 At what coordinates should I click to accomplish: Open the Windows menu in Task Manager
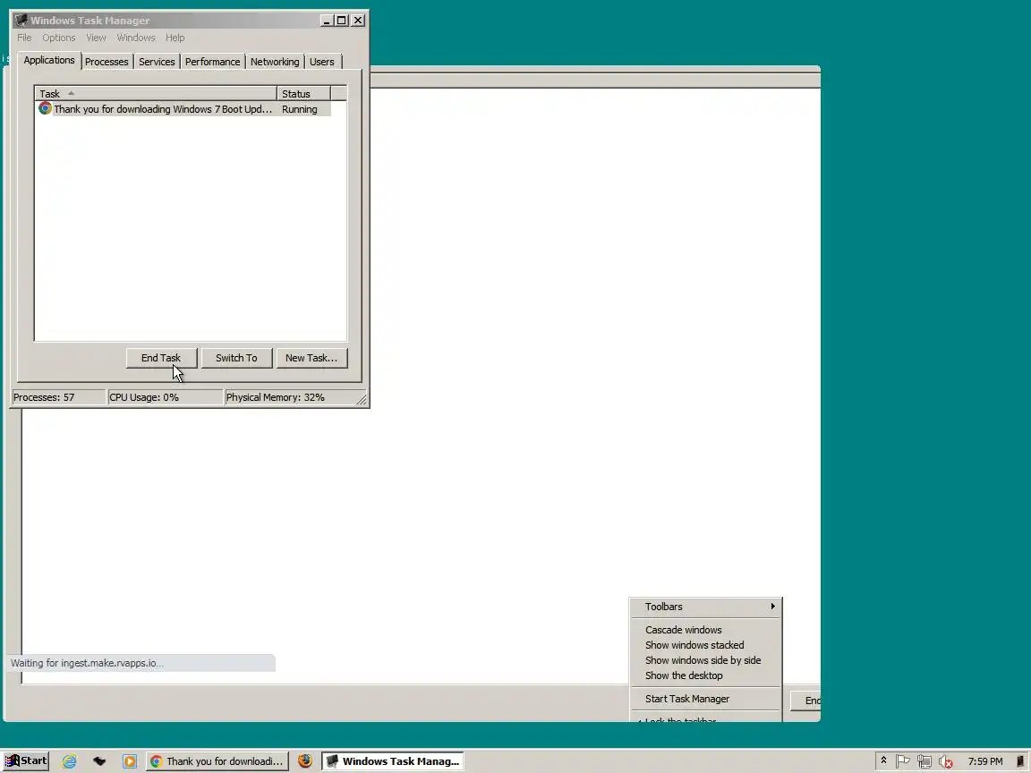point(136,38)
